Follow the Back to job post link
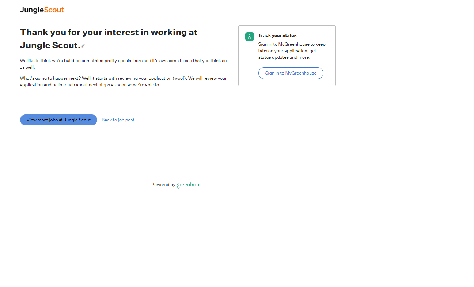 click(x=118, y=120)
